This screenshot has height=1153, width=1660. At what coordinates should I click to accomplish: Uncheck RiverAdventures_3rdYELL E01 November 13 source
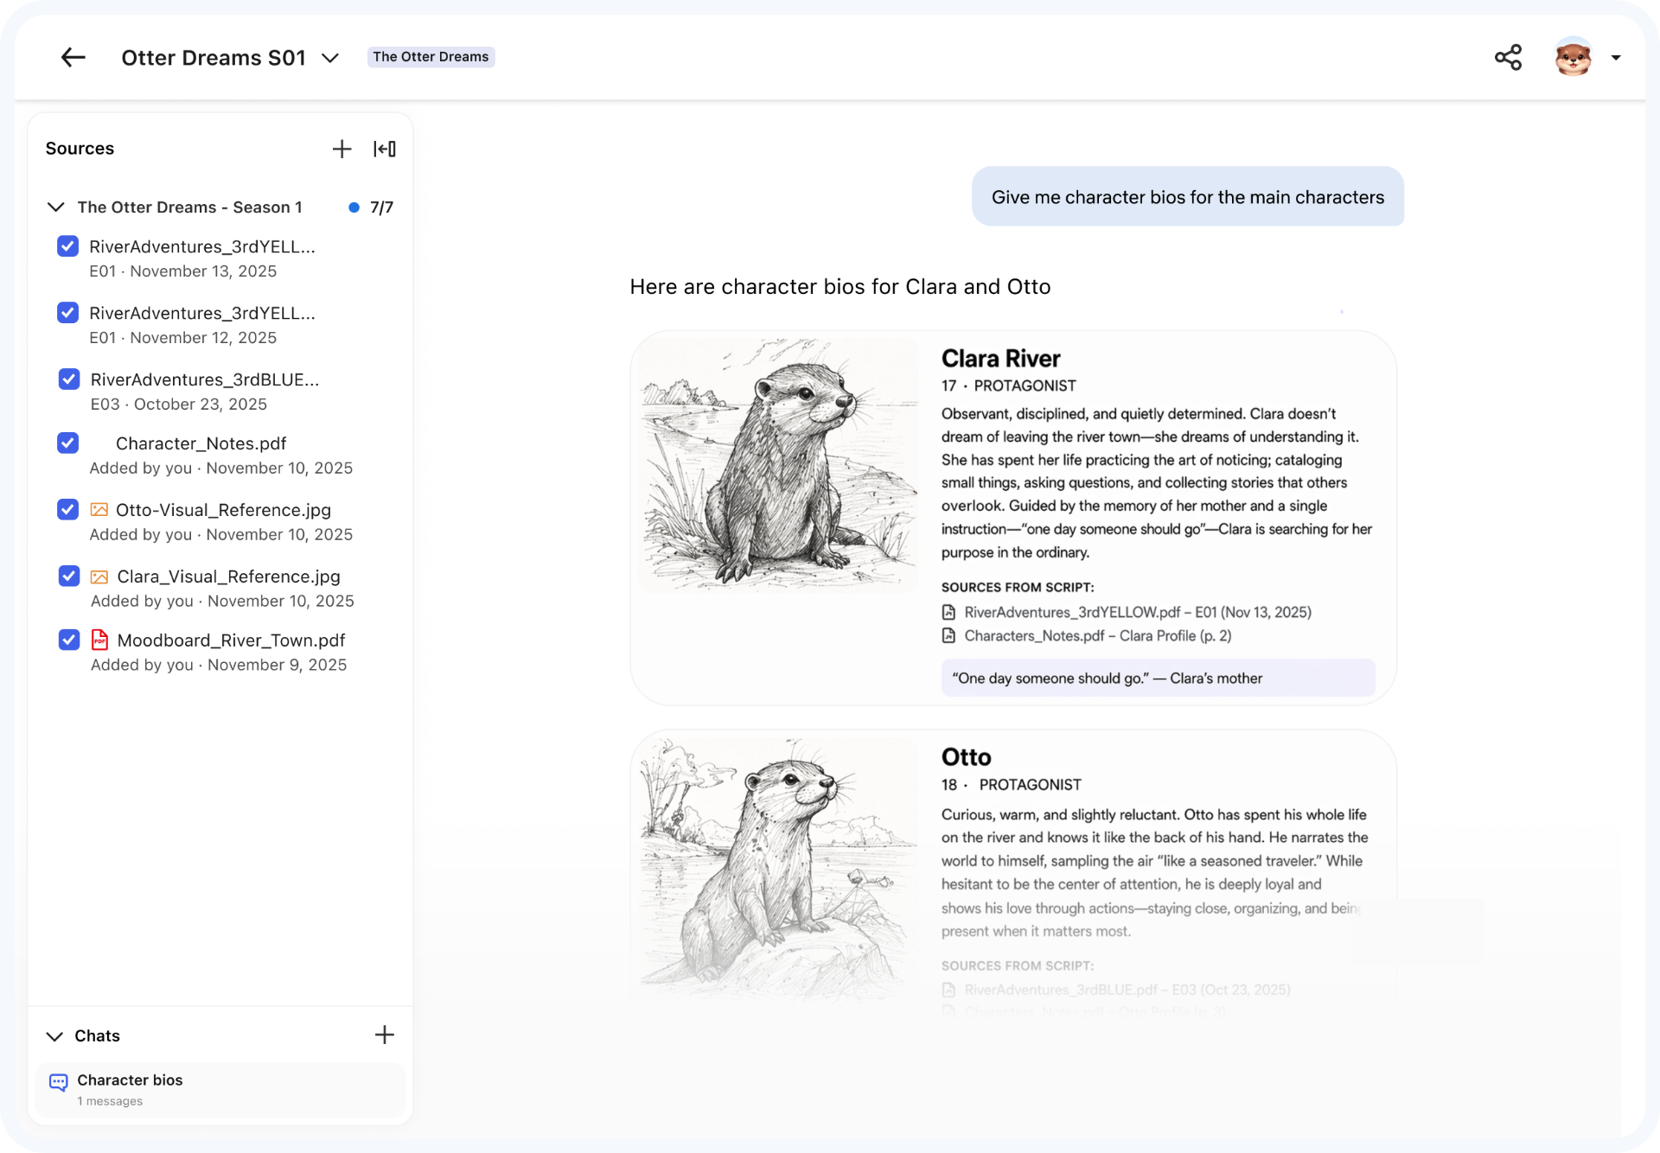[67, 246]
